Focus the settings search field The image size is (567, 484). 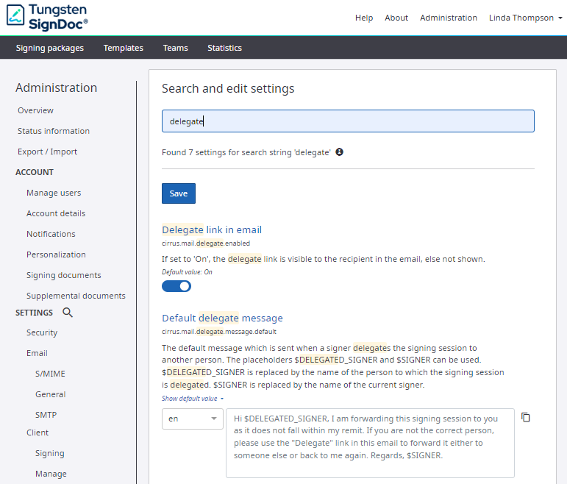[348, 121]
